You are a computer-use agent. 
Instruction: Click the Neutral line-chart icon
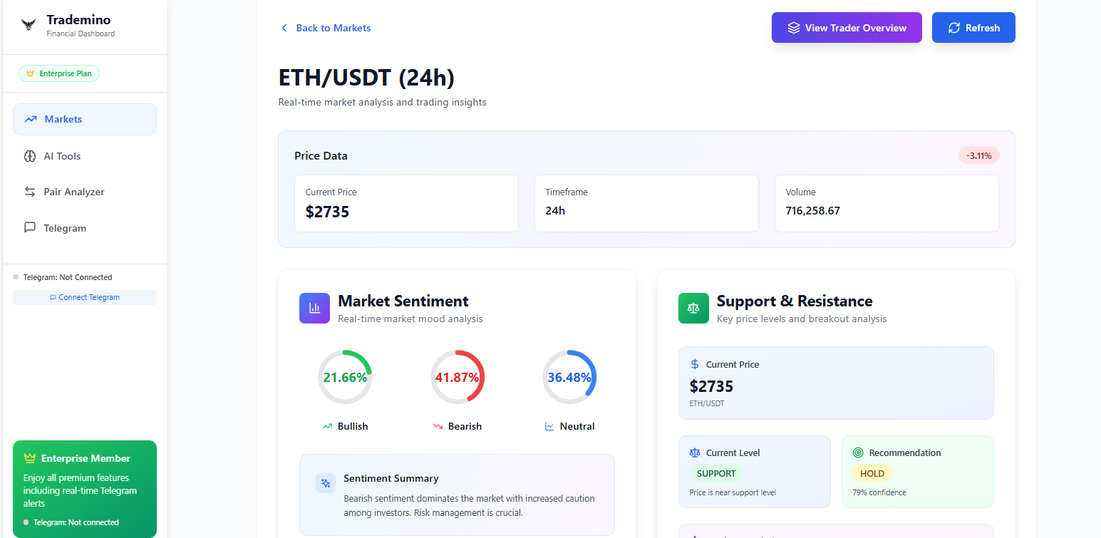(548, 425)
